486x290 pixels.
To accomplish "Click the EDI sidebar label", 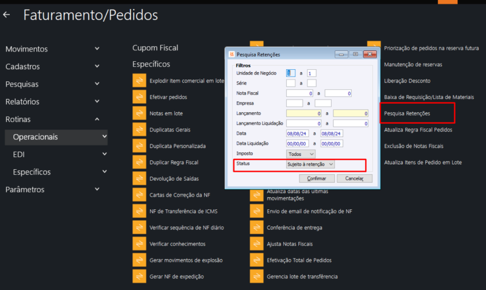I will (19, 155).
